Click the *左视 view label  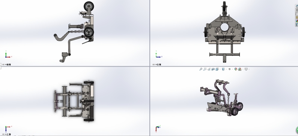point(158,65)
